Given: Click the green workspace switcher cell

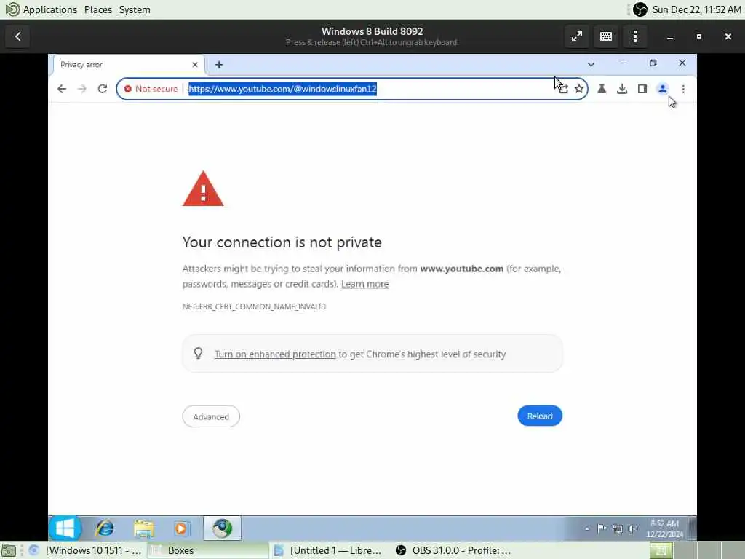Looking at the screenshot, I should coord(661,550).
